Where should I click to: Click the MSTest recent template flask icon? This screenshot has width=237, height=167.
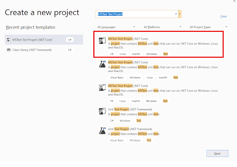[9, 40]
